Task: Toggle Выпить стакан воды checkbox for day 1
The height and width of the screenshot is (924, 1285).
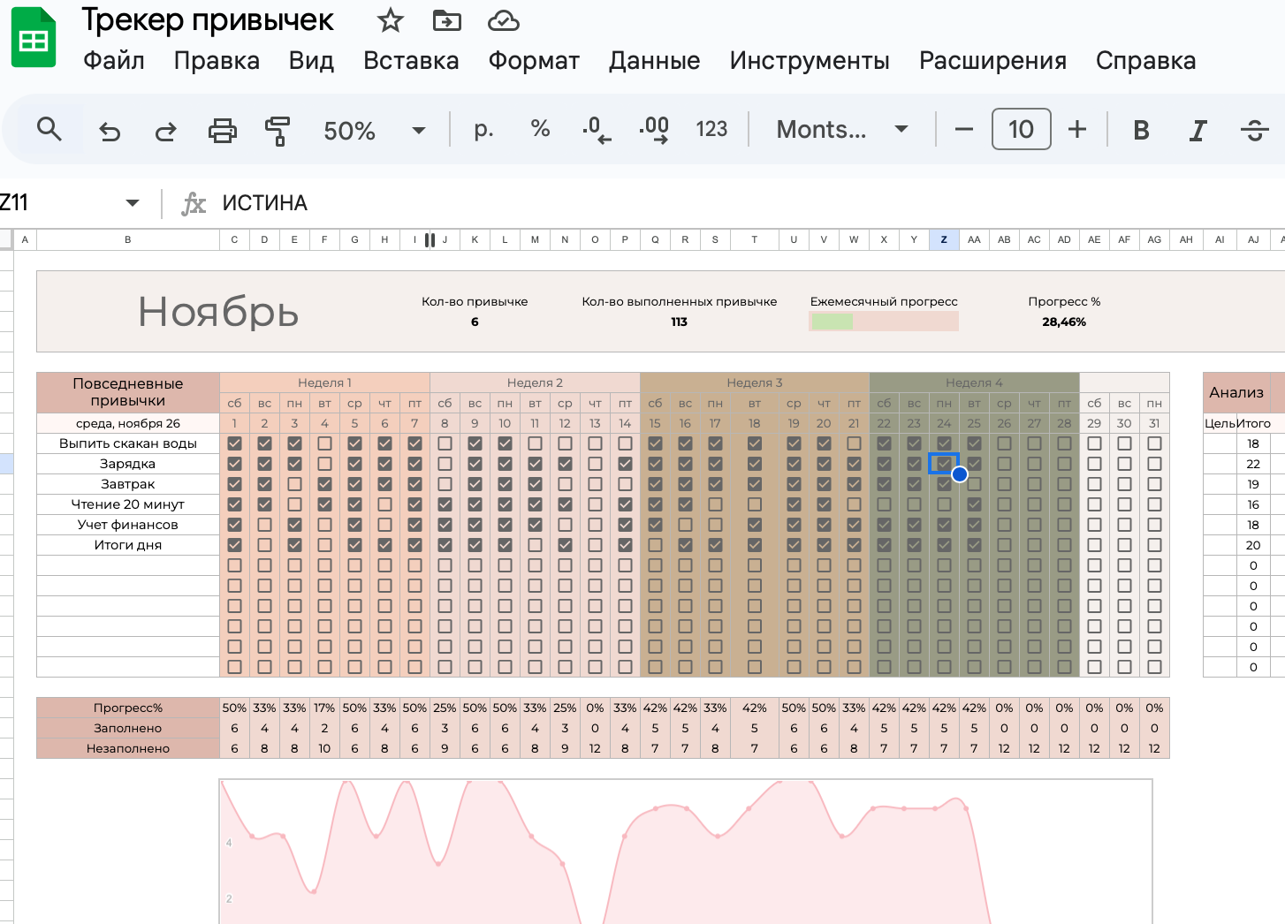Action: 234,443
